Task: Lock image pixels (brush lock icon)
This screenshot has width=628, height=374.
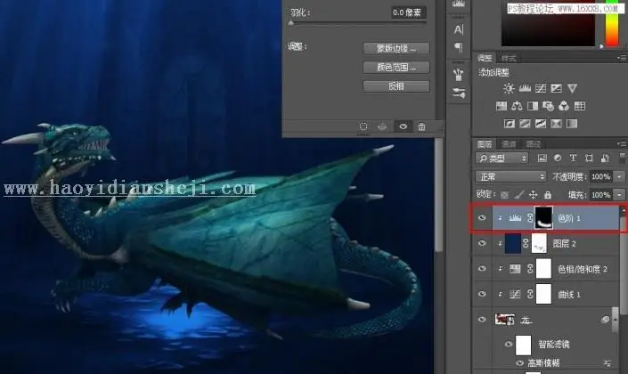Action: tap(518, 195)
